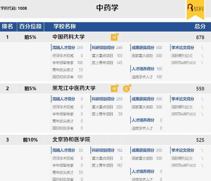Screen dimensions: 211x181
Task: Click 面上青年项目 145 row
Action: (x=107, y=63)
